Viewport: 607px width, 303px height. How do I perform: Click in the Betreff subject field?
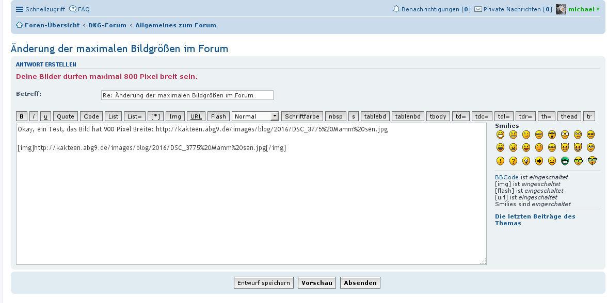pyautogui.click(x=187, y=95)
